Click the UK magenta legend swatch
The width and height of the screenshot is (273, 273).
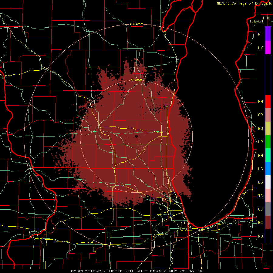coord(268,48)
